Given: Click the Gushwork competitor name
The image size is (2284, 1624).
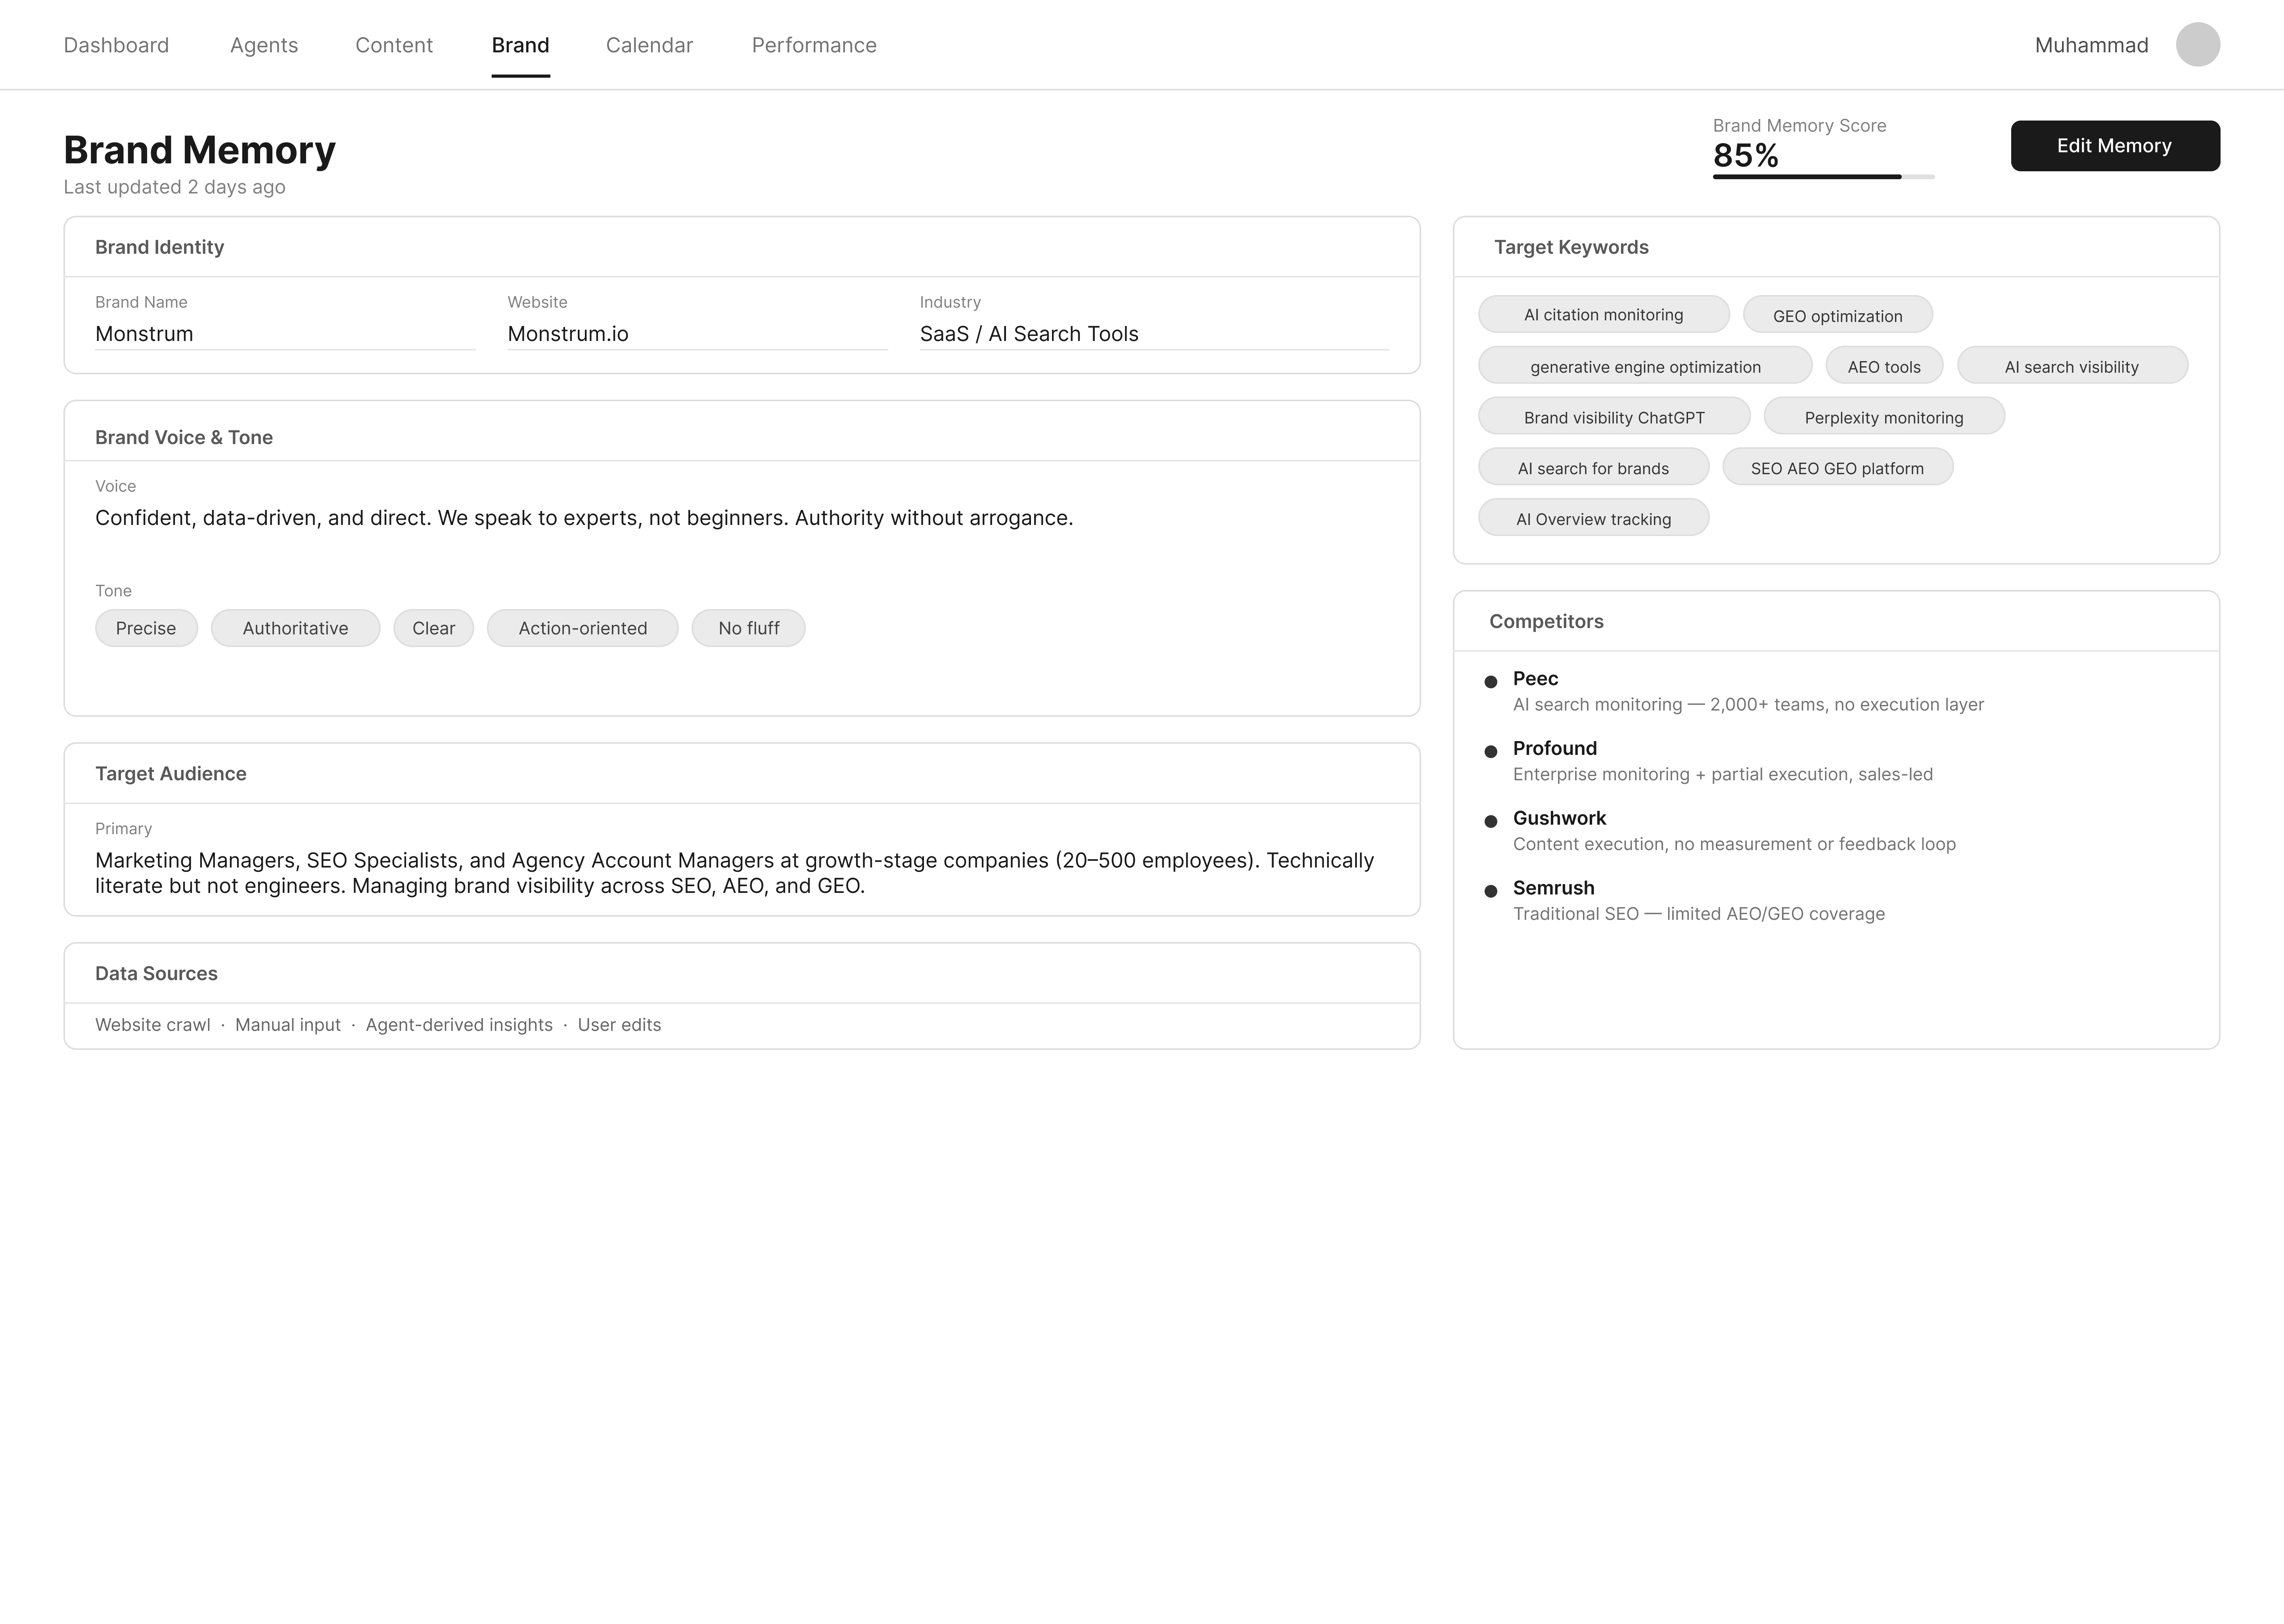Looking at the screenshot, I should (x=1559, y=818).
